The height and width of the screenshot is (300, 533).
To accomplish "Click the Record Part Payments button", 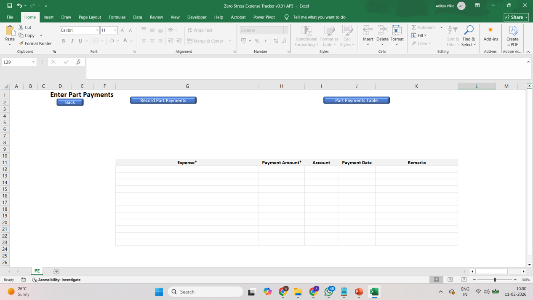I will point(163,100).
